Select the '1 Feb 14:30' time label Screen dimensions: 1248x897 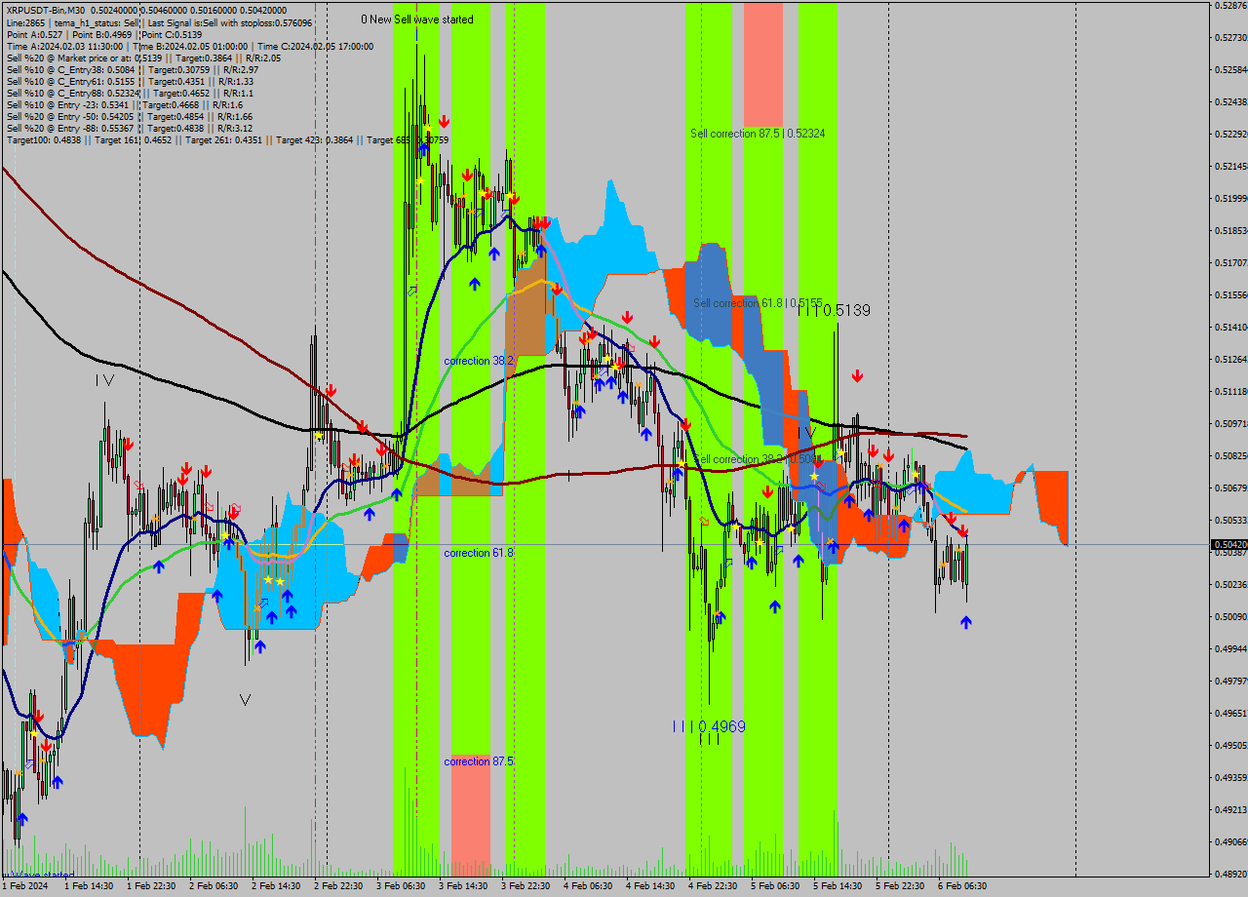coord(89,886)
